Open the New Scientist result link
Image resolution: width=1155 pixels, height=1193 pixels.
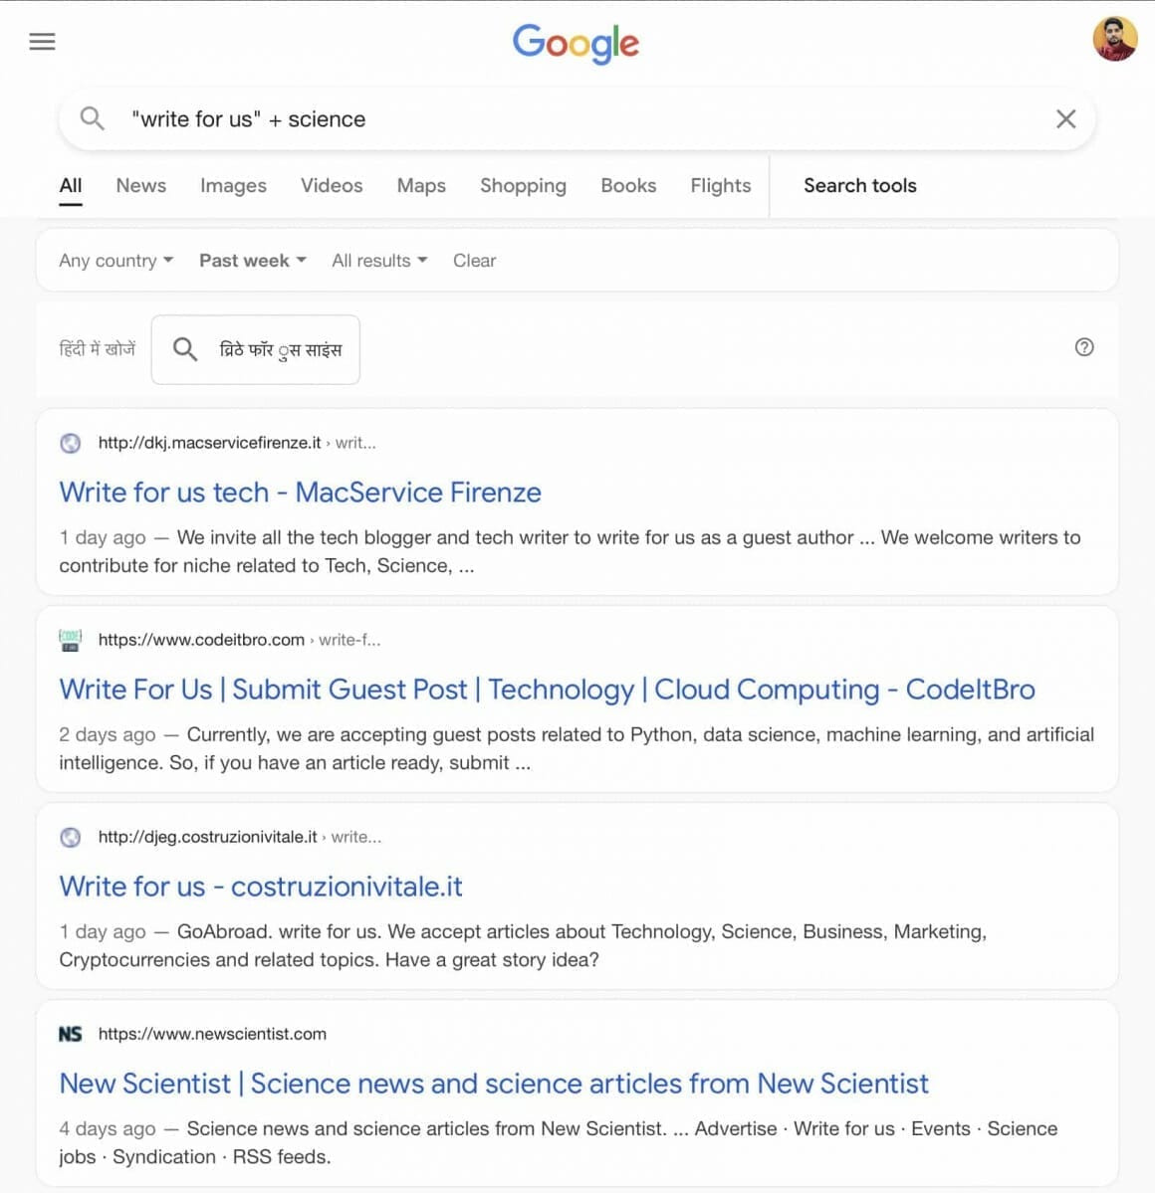click(494, 1084)
